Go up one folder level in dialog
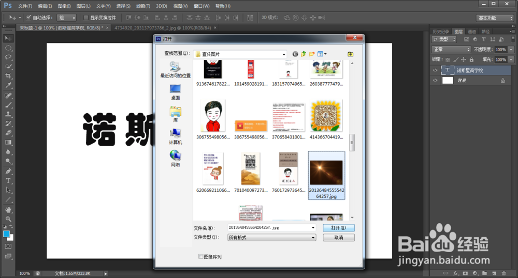518x278 pixels. (x=303, y=54)
